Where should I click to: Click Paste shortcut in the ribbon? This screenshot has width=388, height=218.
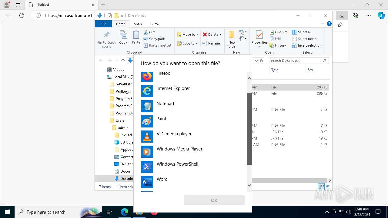tap(157, 45)
